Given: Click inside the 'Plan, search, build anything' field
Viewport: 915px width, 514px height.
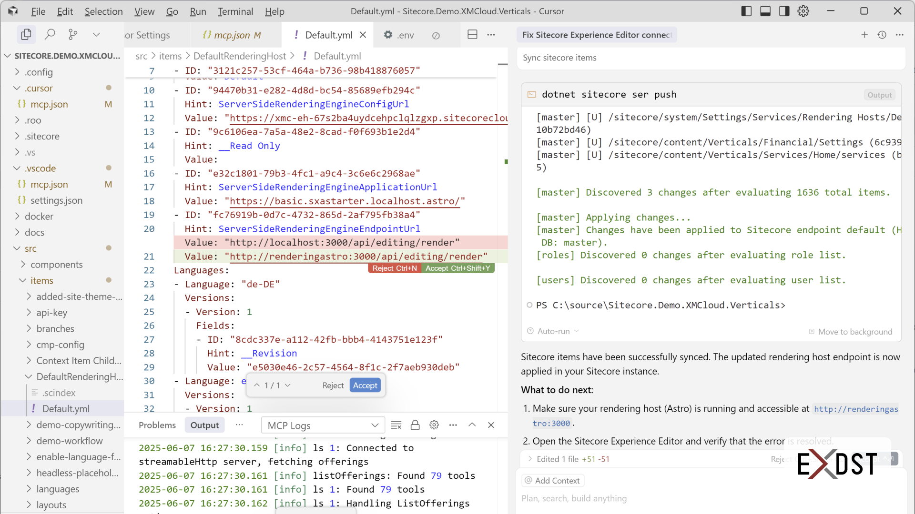Looking at the screenshot, I should click(620, 498).
